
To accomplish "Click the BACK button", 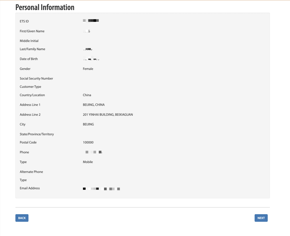I will pos(22,218).
